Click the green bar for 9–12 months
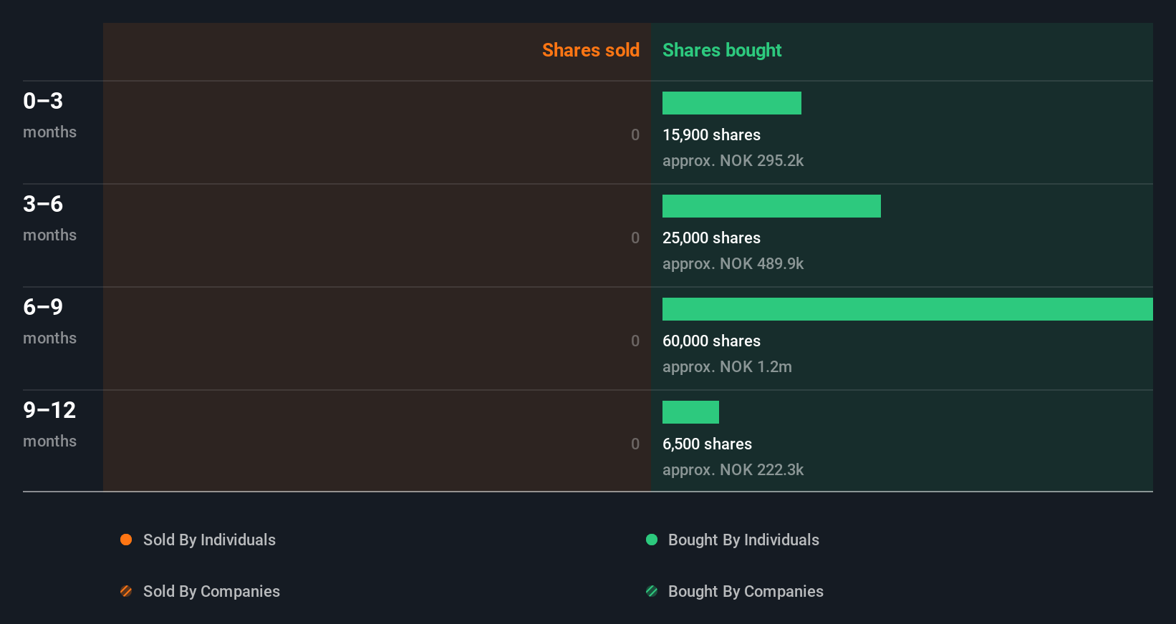 tap(690, 412)
